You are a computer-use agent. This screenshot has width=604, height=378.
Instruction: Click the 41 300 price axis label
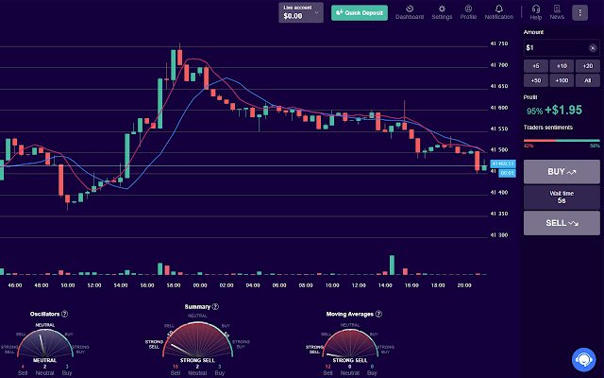click(x=499, y=235)
